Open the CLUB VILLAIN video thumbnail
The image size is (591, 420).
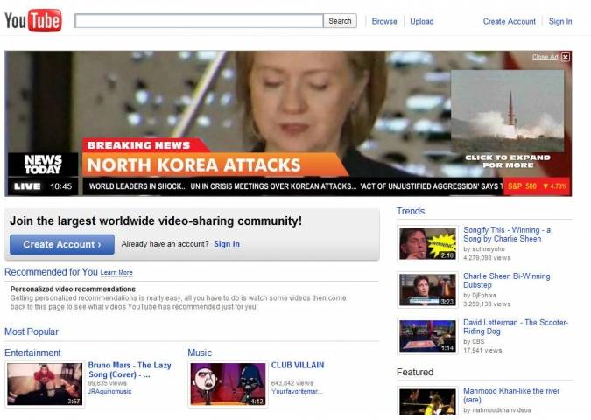228,384
